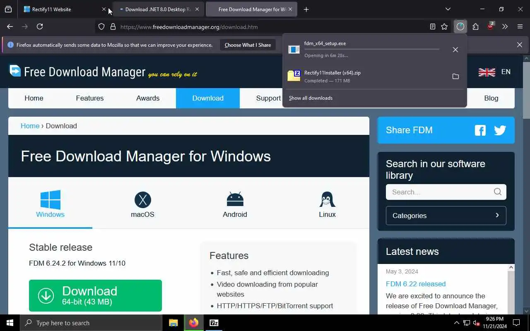
Task: Open the Windows Start menu
Action: coord(10,323)
